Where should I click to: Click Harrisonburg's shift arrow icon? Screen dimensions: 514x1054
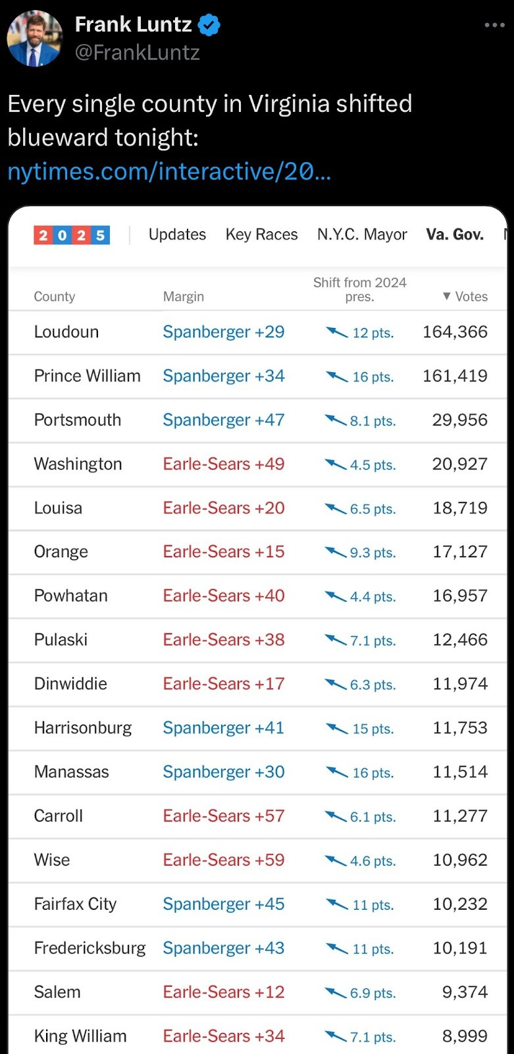(x=337, y=729)
